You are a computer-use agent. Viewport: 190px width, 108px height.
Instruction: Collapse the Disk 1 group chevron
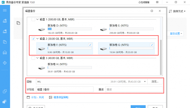click(37, 19)
